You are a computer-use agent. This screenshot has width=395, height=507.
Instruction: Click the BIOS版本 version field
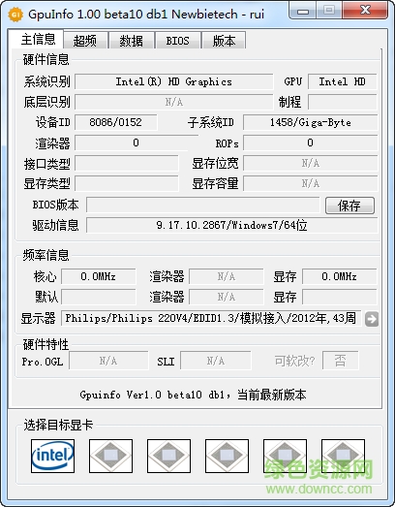coord(203,205)
